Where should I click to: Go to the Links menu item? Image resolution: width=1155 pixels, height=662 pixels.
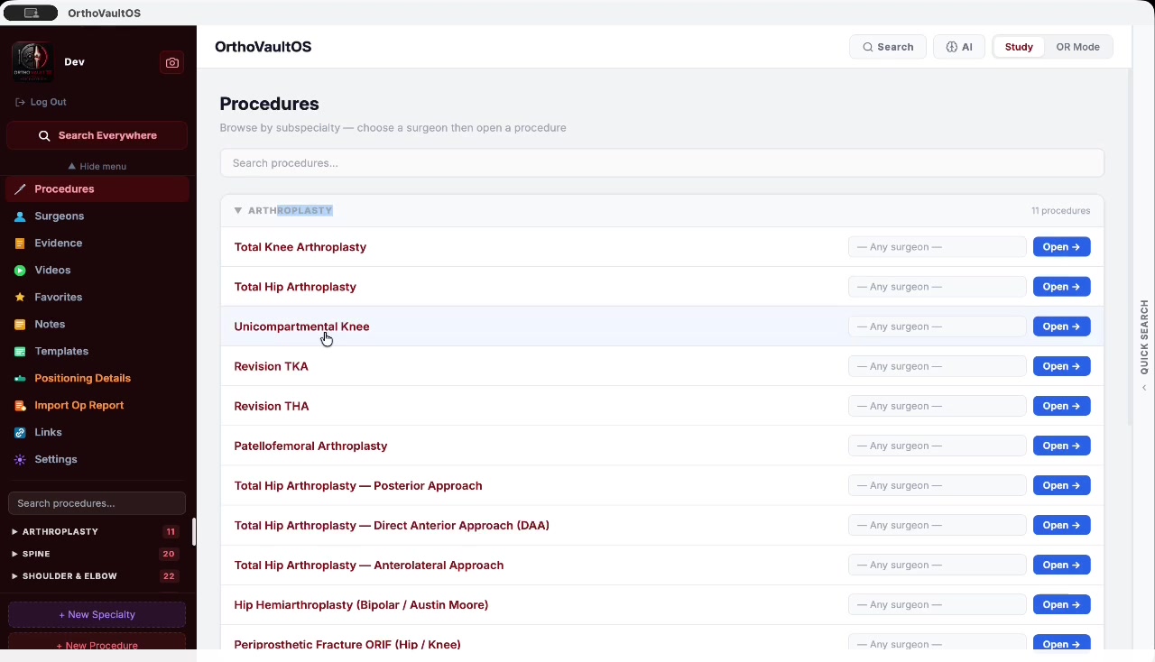97,433
